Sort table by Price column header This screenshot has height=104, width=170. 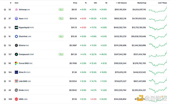[x=75, y=3]
